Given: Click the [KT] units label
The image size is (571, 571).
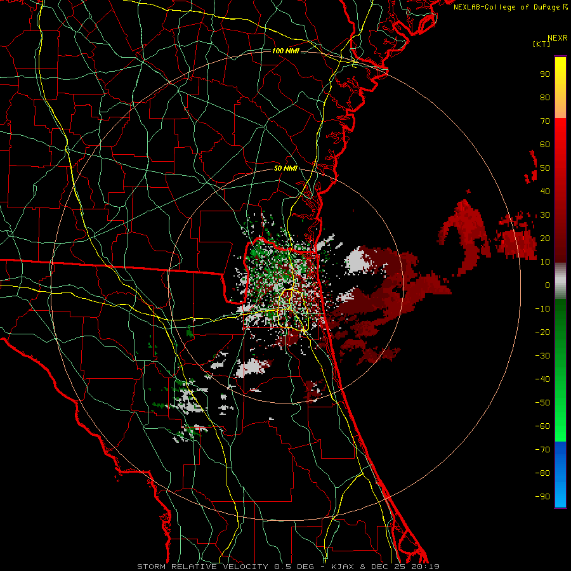Looking at the screenshot, I should (x=542, y=44).
